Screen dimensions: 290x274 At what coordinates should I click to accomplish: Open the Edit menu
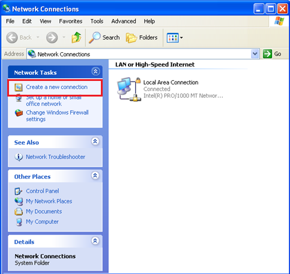pos(27,21)
